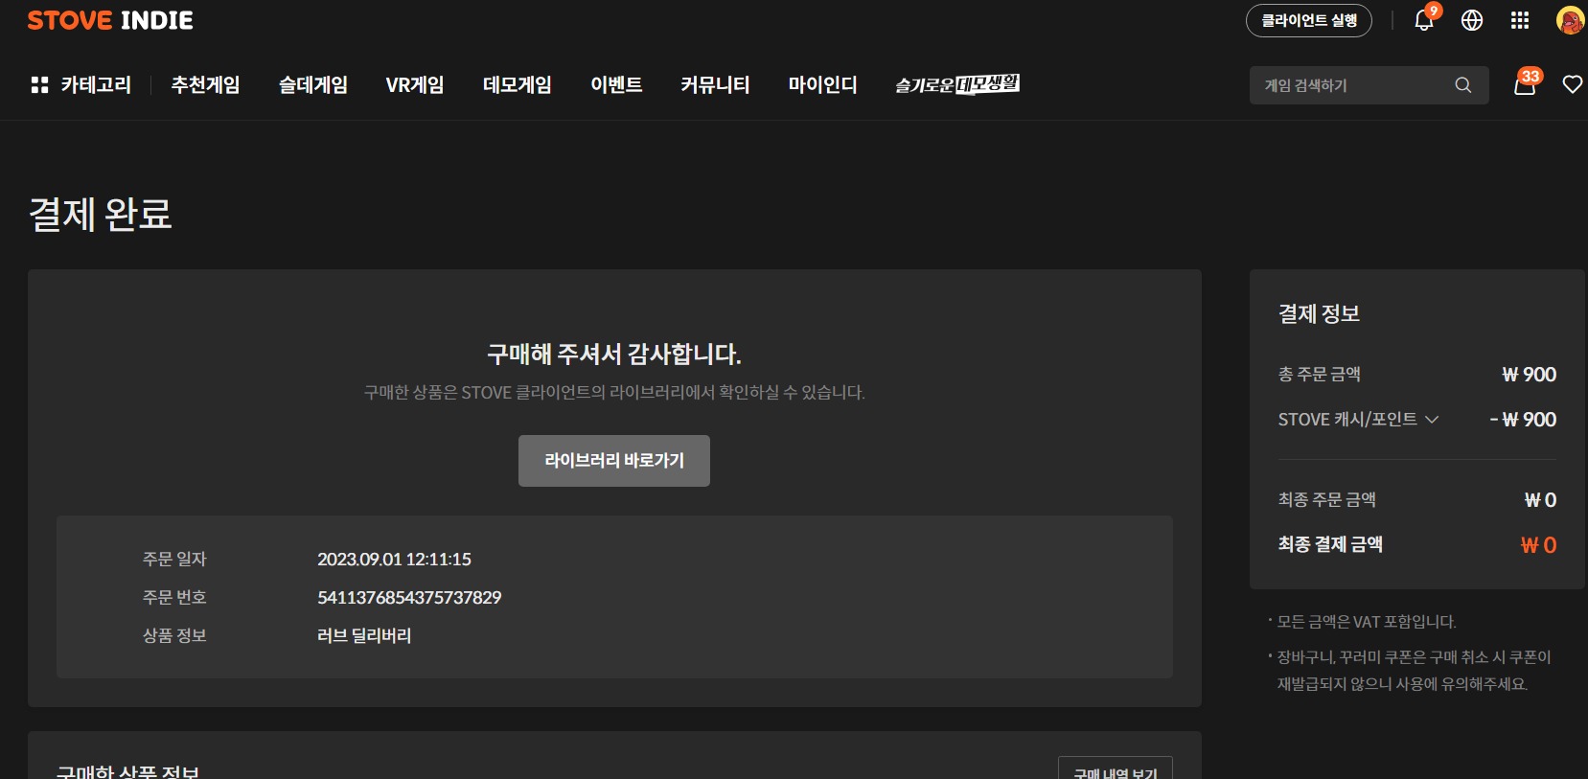Screen dimensions: 1588x779
Task: Navigate to 데모게임 section
Action: tap(517, 85)
